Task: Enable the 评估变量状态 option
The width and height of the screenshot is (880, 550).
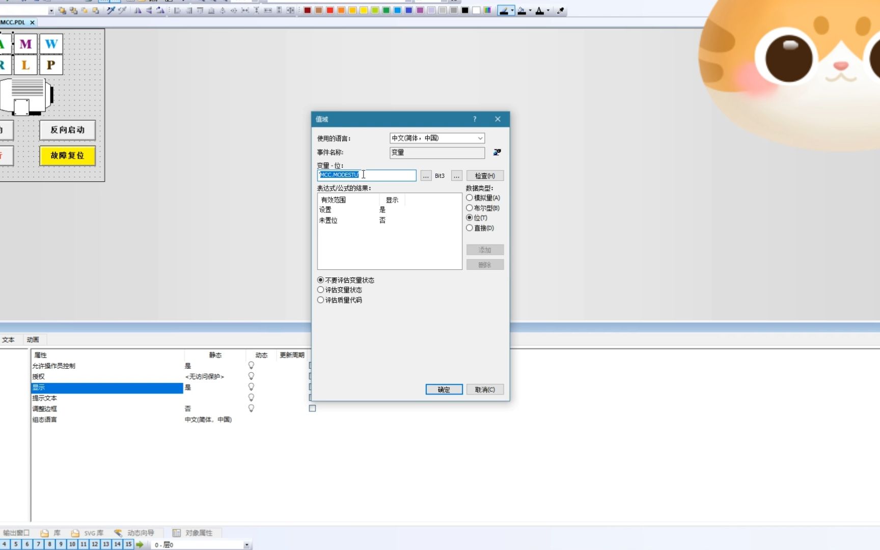Action: click(x=320, y=289)
